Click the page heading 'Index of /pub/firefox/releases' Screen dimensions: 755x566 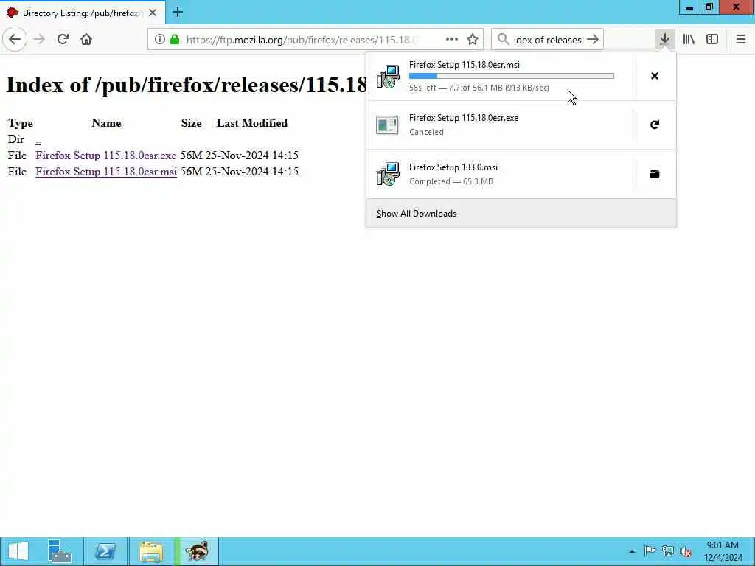click(x=187, y=85)
